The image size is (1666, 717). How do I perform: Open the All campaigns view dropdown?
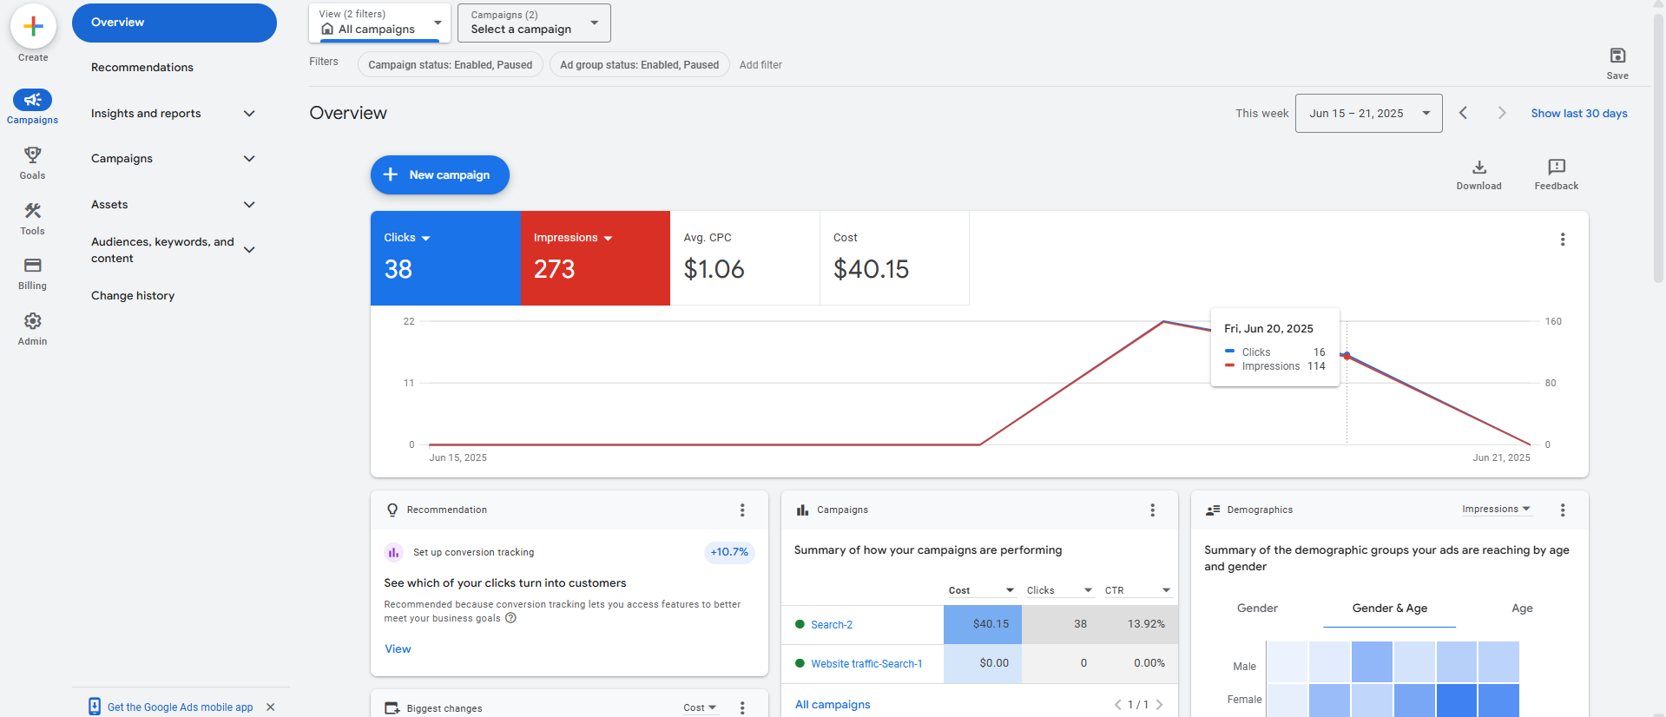380,23
